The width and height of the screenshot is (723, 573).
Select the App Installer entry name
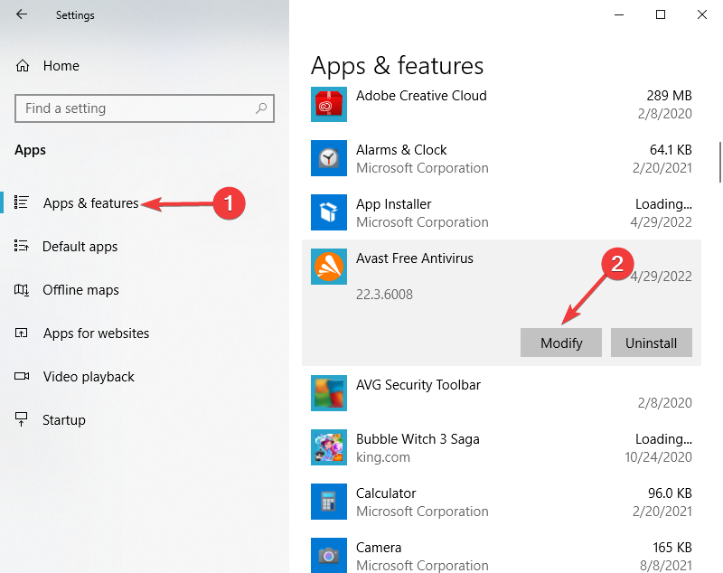pos(394,204)
